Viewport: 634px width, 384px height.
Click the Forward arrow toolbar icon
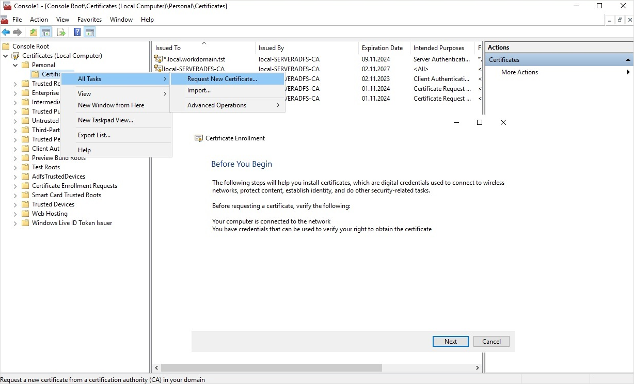click(x=18, y=32)
